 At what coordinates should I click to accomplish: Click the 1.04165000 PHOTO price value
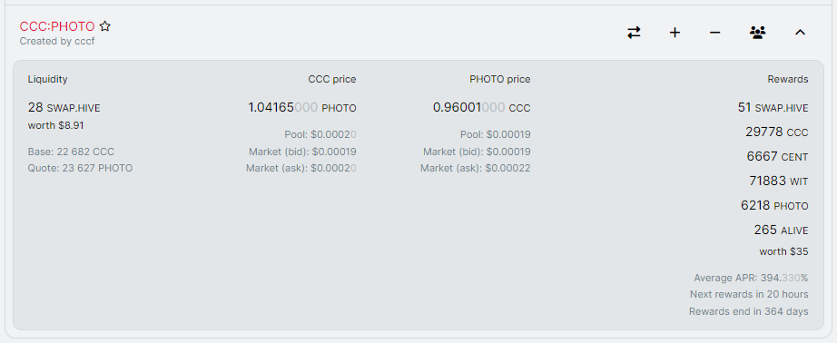pyautogui.click(x=302, y=108)
